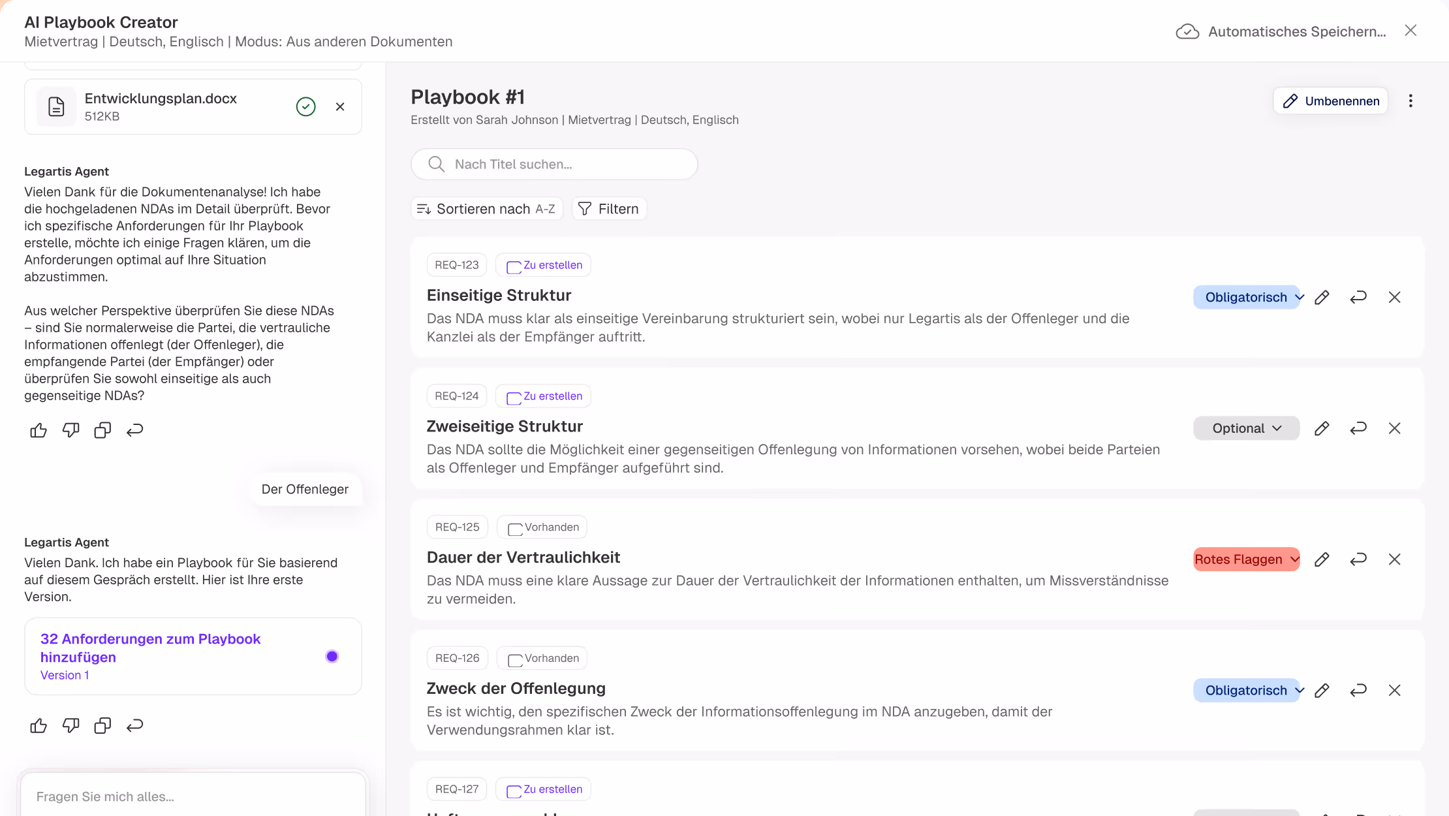The height and width of the screenshot is (816, 1449).
Task: Click the cloud icon next to Automatisches Speichern
Action: pos(1188,31)
